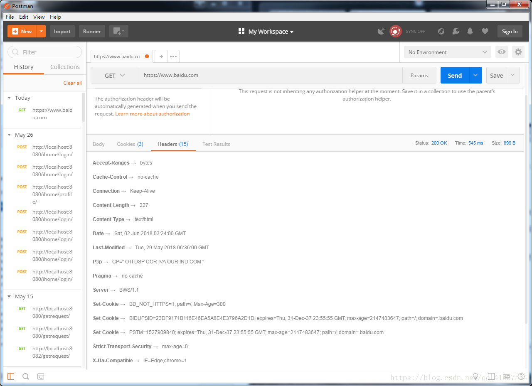
Task: Send the request
Action: coord(455,75)
